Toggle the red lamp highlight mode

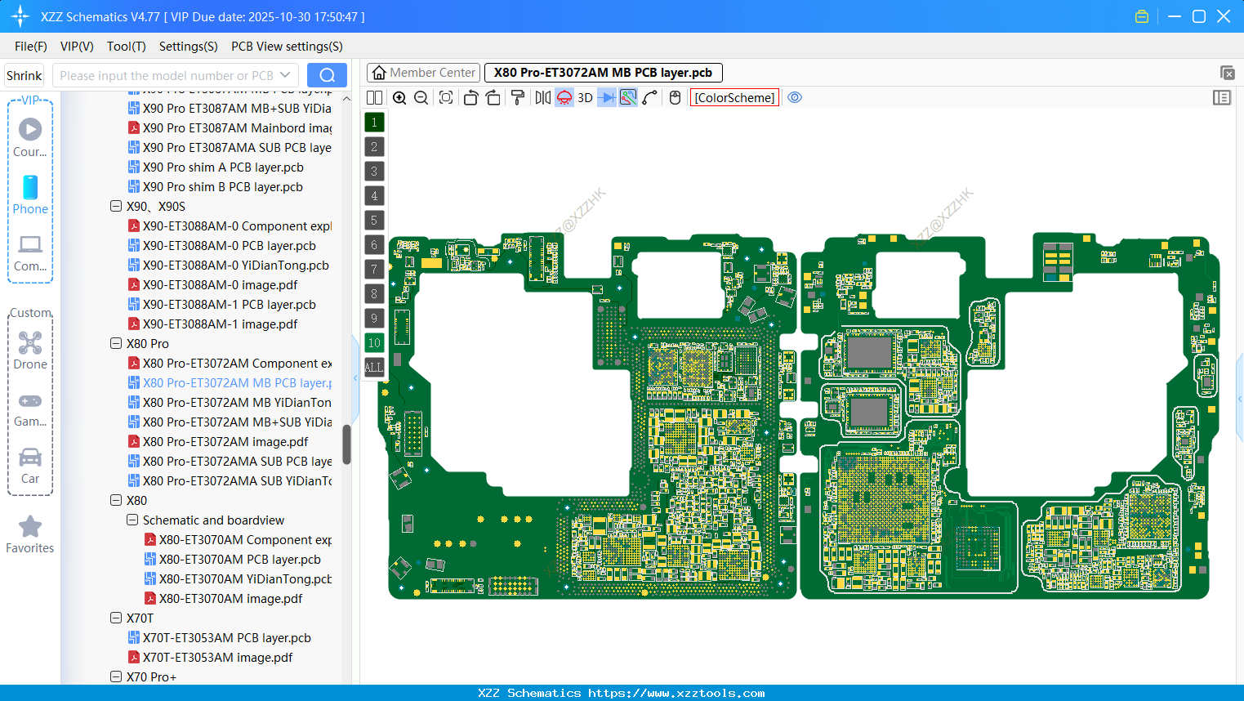[564, 97]
